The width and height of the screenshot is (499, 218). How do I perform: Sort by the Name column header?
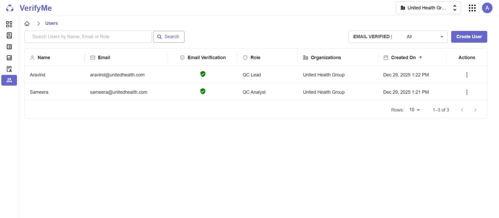coord(44,57)
